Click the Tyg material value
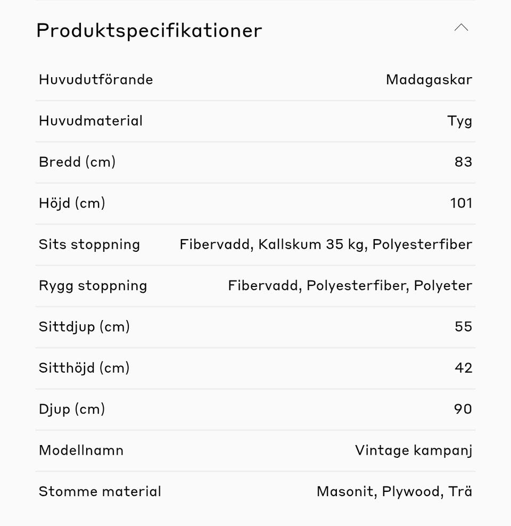 click(459, 121)
